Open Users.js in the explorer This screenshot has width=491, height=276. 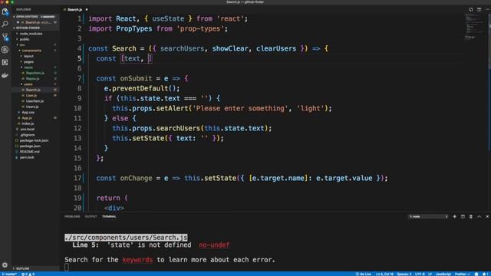[x=32, y=107]
